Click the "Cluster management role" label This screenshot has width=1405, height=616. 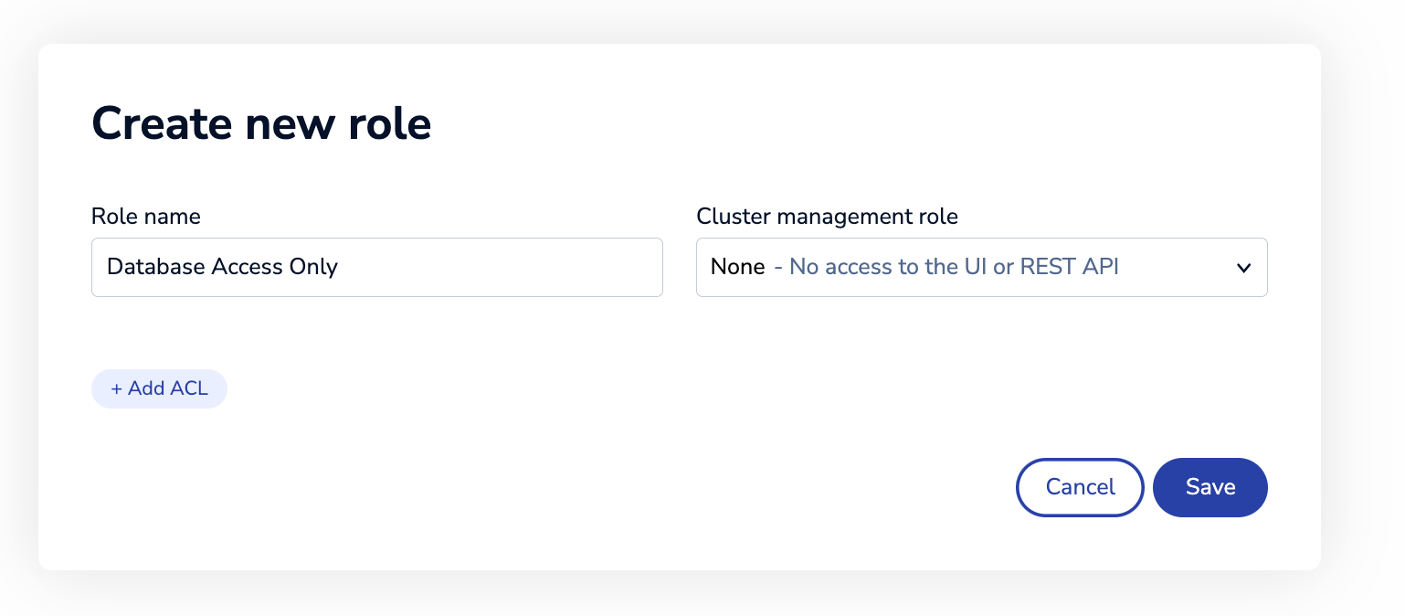coord(827,217)
